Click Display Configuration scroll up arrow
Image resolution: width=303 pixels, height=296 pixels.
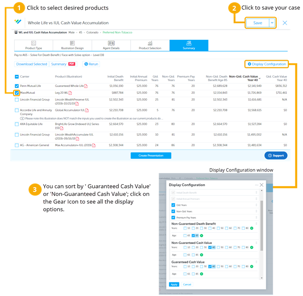(x=262, y=191)
